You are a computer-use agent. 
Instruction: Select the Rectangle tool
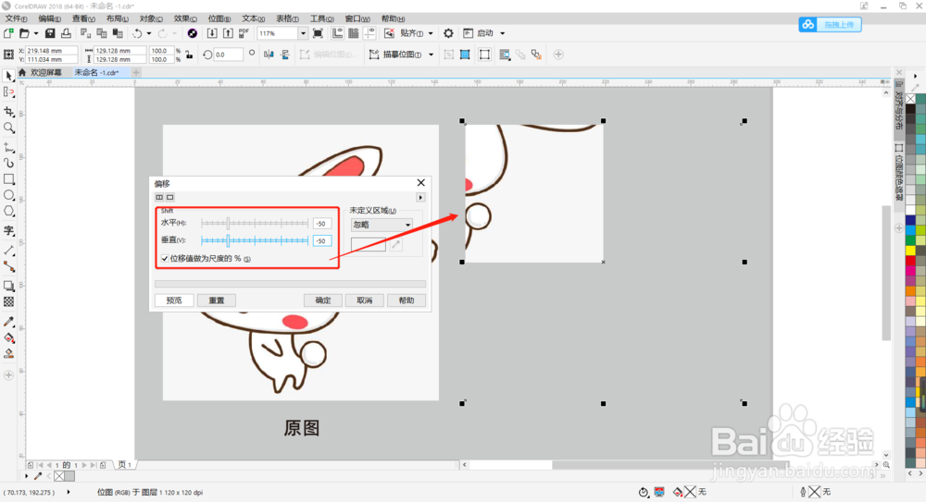pyautogui.click(x=9, y=179)
